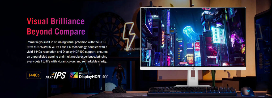Click the 'Beyond Compare' heading line
The height and width of the screenshot is (98, 272).
[x=56, y=32]
